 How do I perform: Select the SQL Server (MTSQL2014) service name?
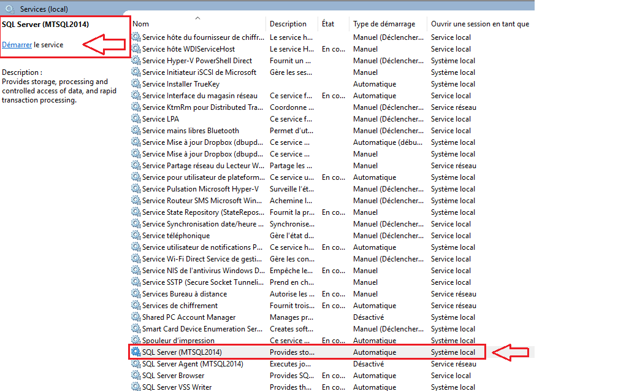tap(181, 352)
